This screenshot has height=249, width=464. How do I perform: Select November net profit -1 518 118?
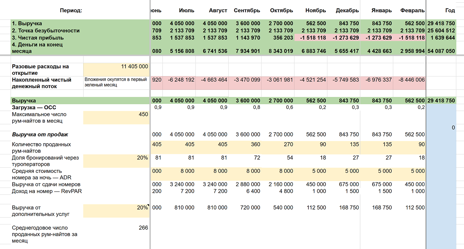[313, 38]
